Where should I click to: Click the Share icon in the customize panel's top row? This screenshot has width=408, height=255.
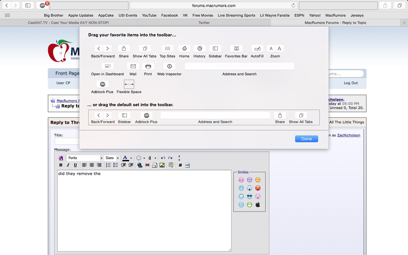tap(124, 48)
